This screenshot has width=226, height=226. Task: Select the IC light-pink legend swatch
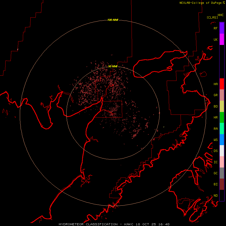(x=222, y=162)
